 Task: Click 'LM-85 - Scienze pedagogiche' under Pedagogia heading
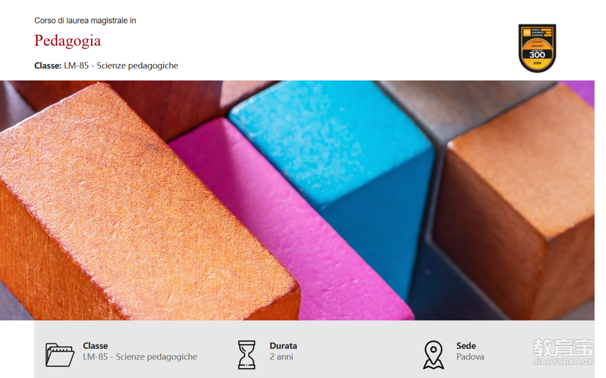click(121, 66)
